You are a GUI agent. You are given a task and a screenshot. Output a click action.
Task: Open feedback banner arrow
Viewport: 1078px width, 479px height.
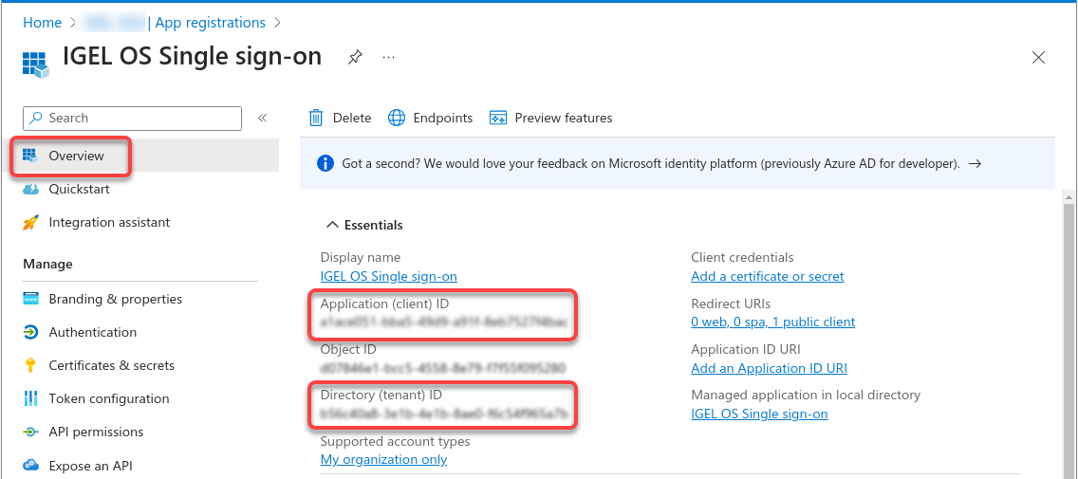pos(975,164)
